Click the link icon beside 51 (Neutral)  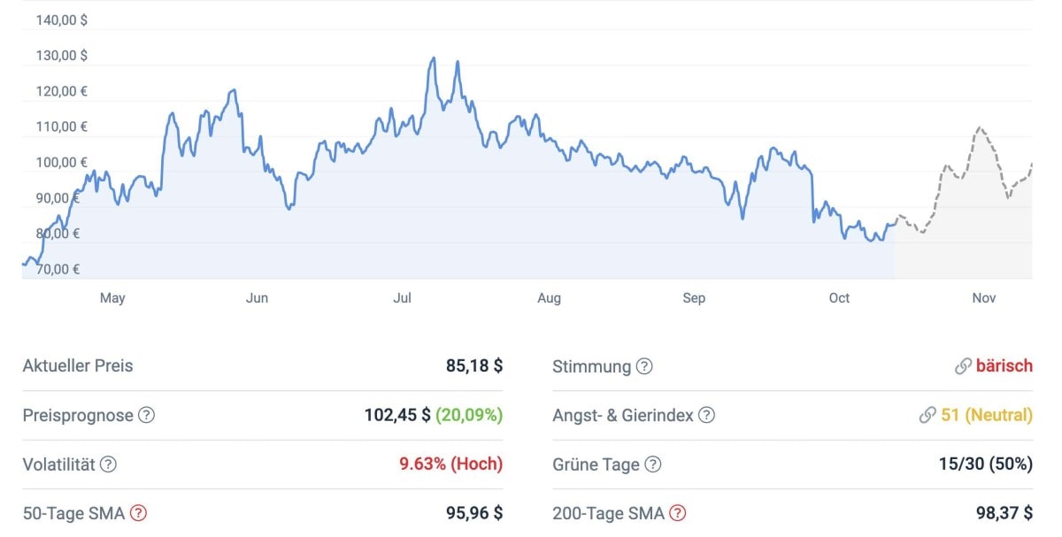click(927, 415)
